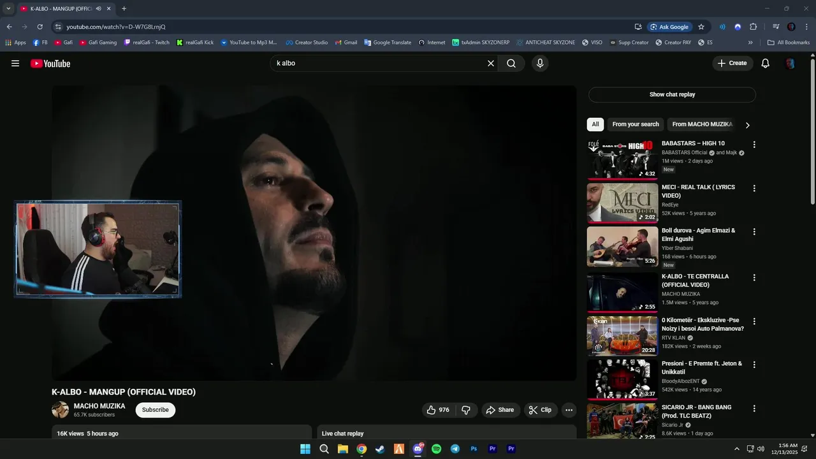This screenshot has width=816, height=459.
Task: Open the YouTube account avatar menu
Action: (x=790, y=63)
